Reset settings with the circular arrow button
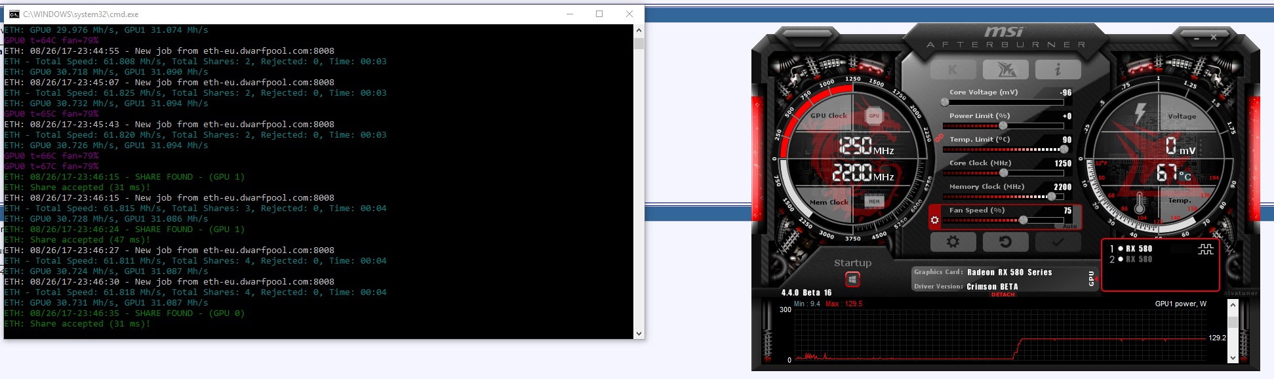 [x=1005, y=242]
